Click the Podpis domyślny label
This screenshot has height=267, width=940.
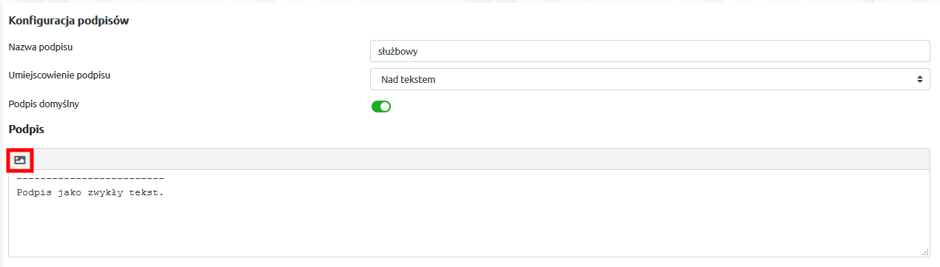[44, 104]
